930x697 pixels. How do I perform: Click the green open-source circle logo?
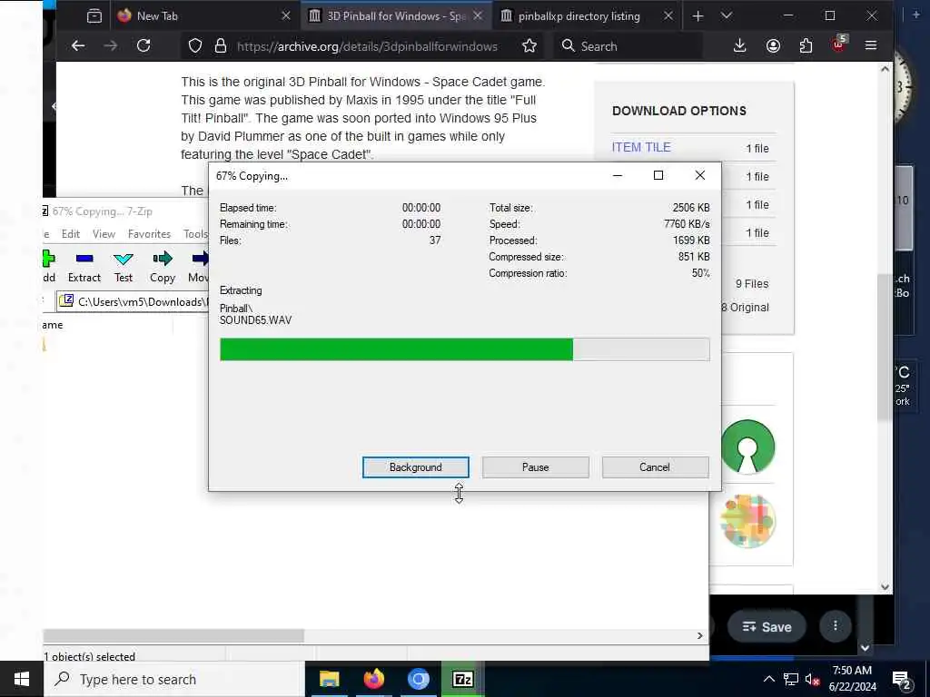point(747,447)
